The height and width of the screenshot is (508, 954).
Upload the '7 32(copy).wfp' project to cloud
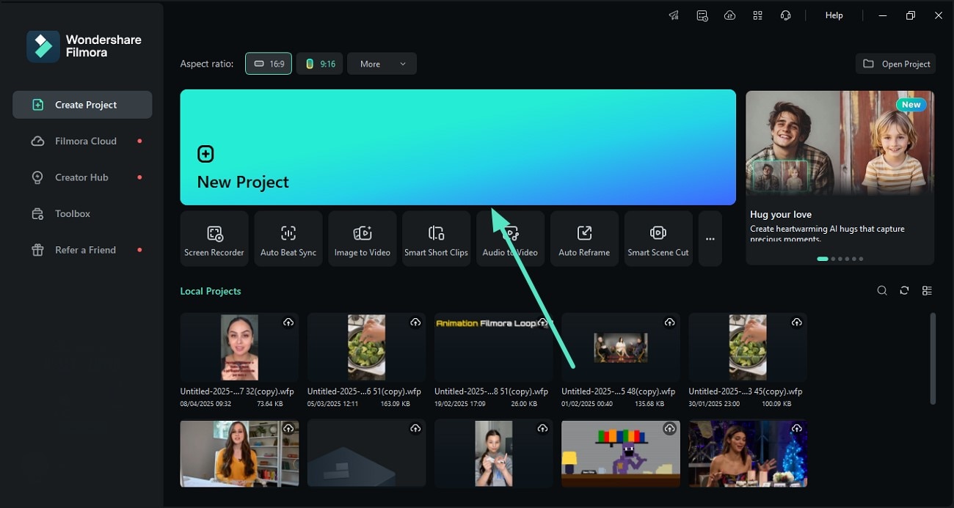pos(288,323)
